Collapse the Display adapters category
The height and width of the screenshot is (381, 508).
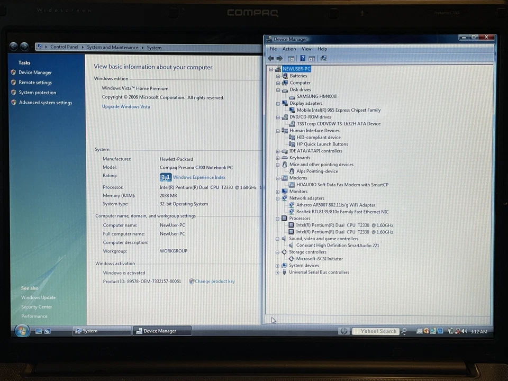pyautogui.click(x=278, y=103)
